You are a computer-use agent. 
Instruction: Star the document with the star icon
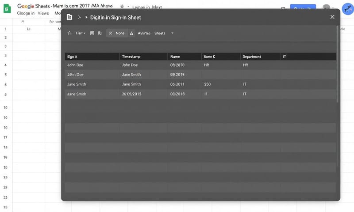[x=122, y=7]
